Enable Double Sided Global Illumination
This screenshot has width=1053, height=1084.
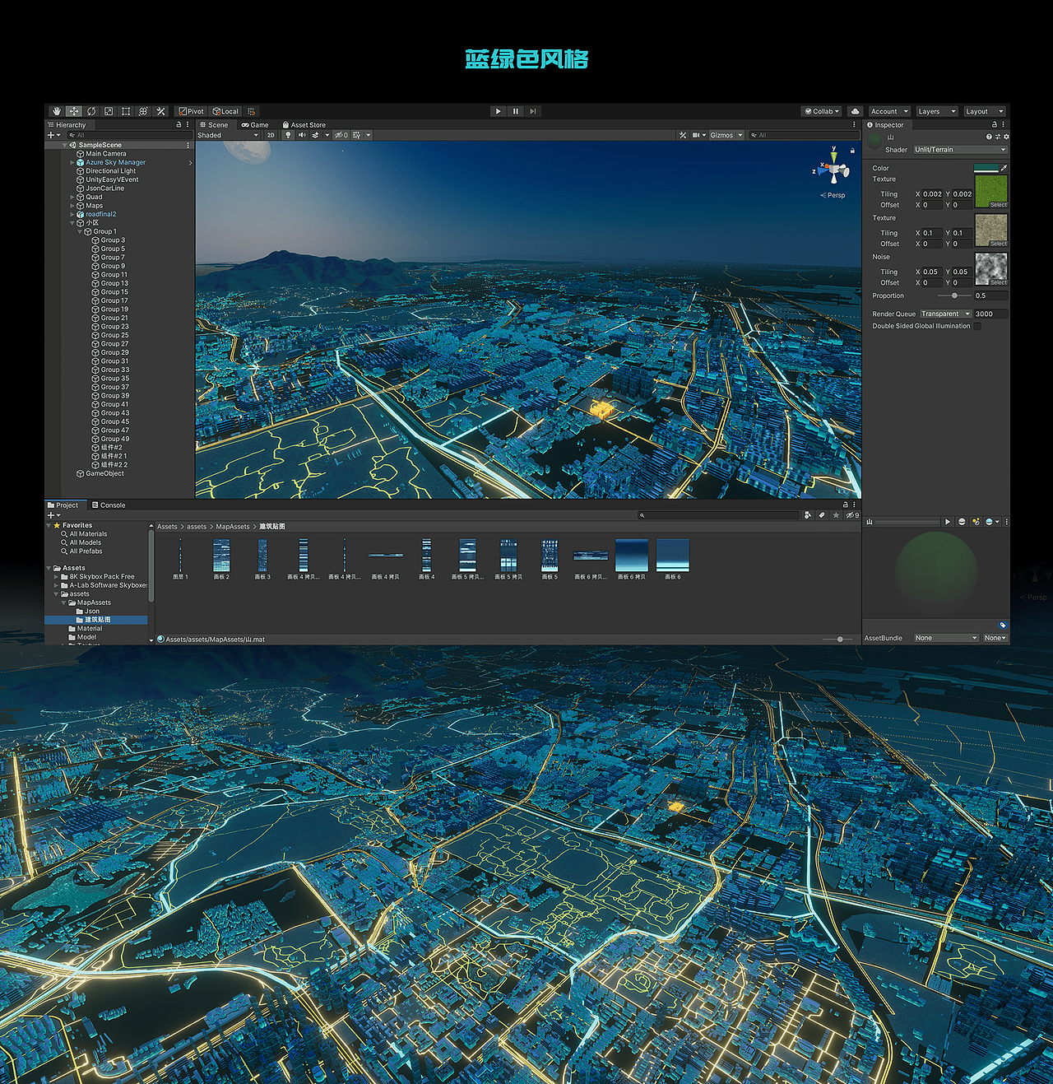point(977,326)
